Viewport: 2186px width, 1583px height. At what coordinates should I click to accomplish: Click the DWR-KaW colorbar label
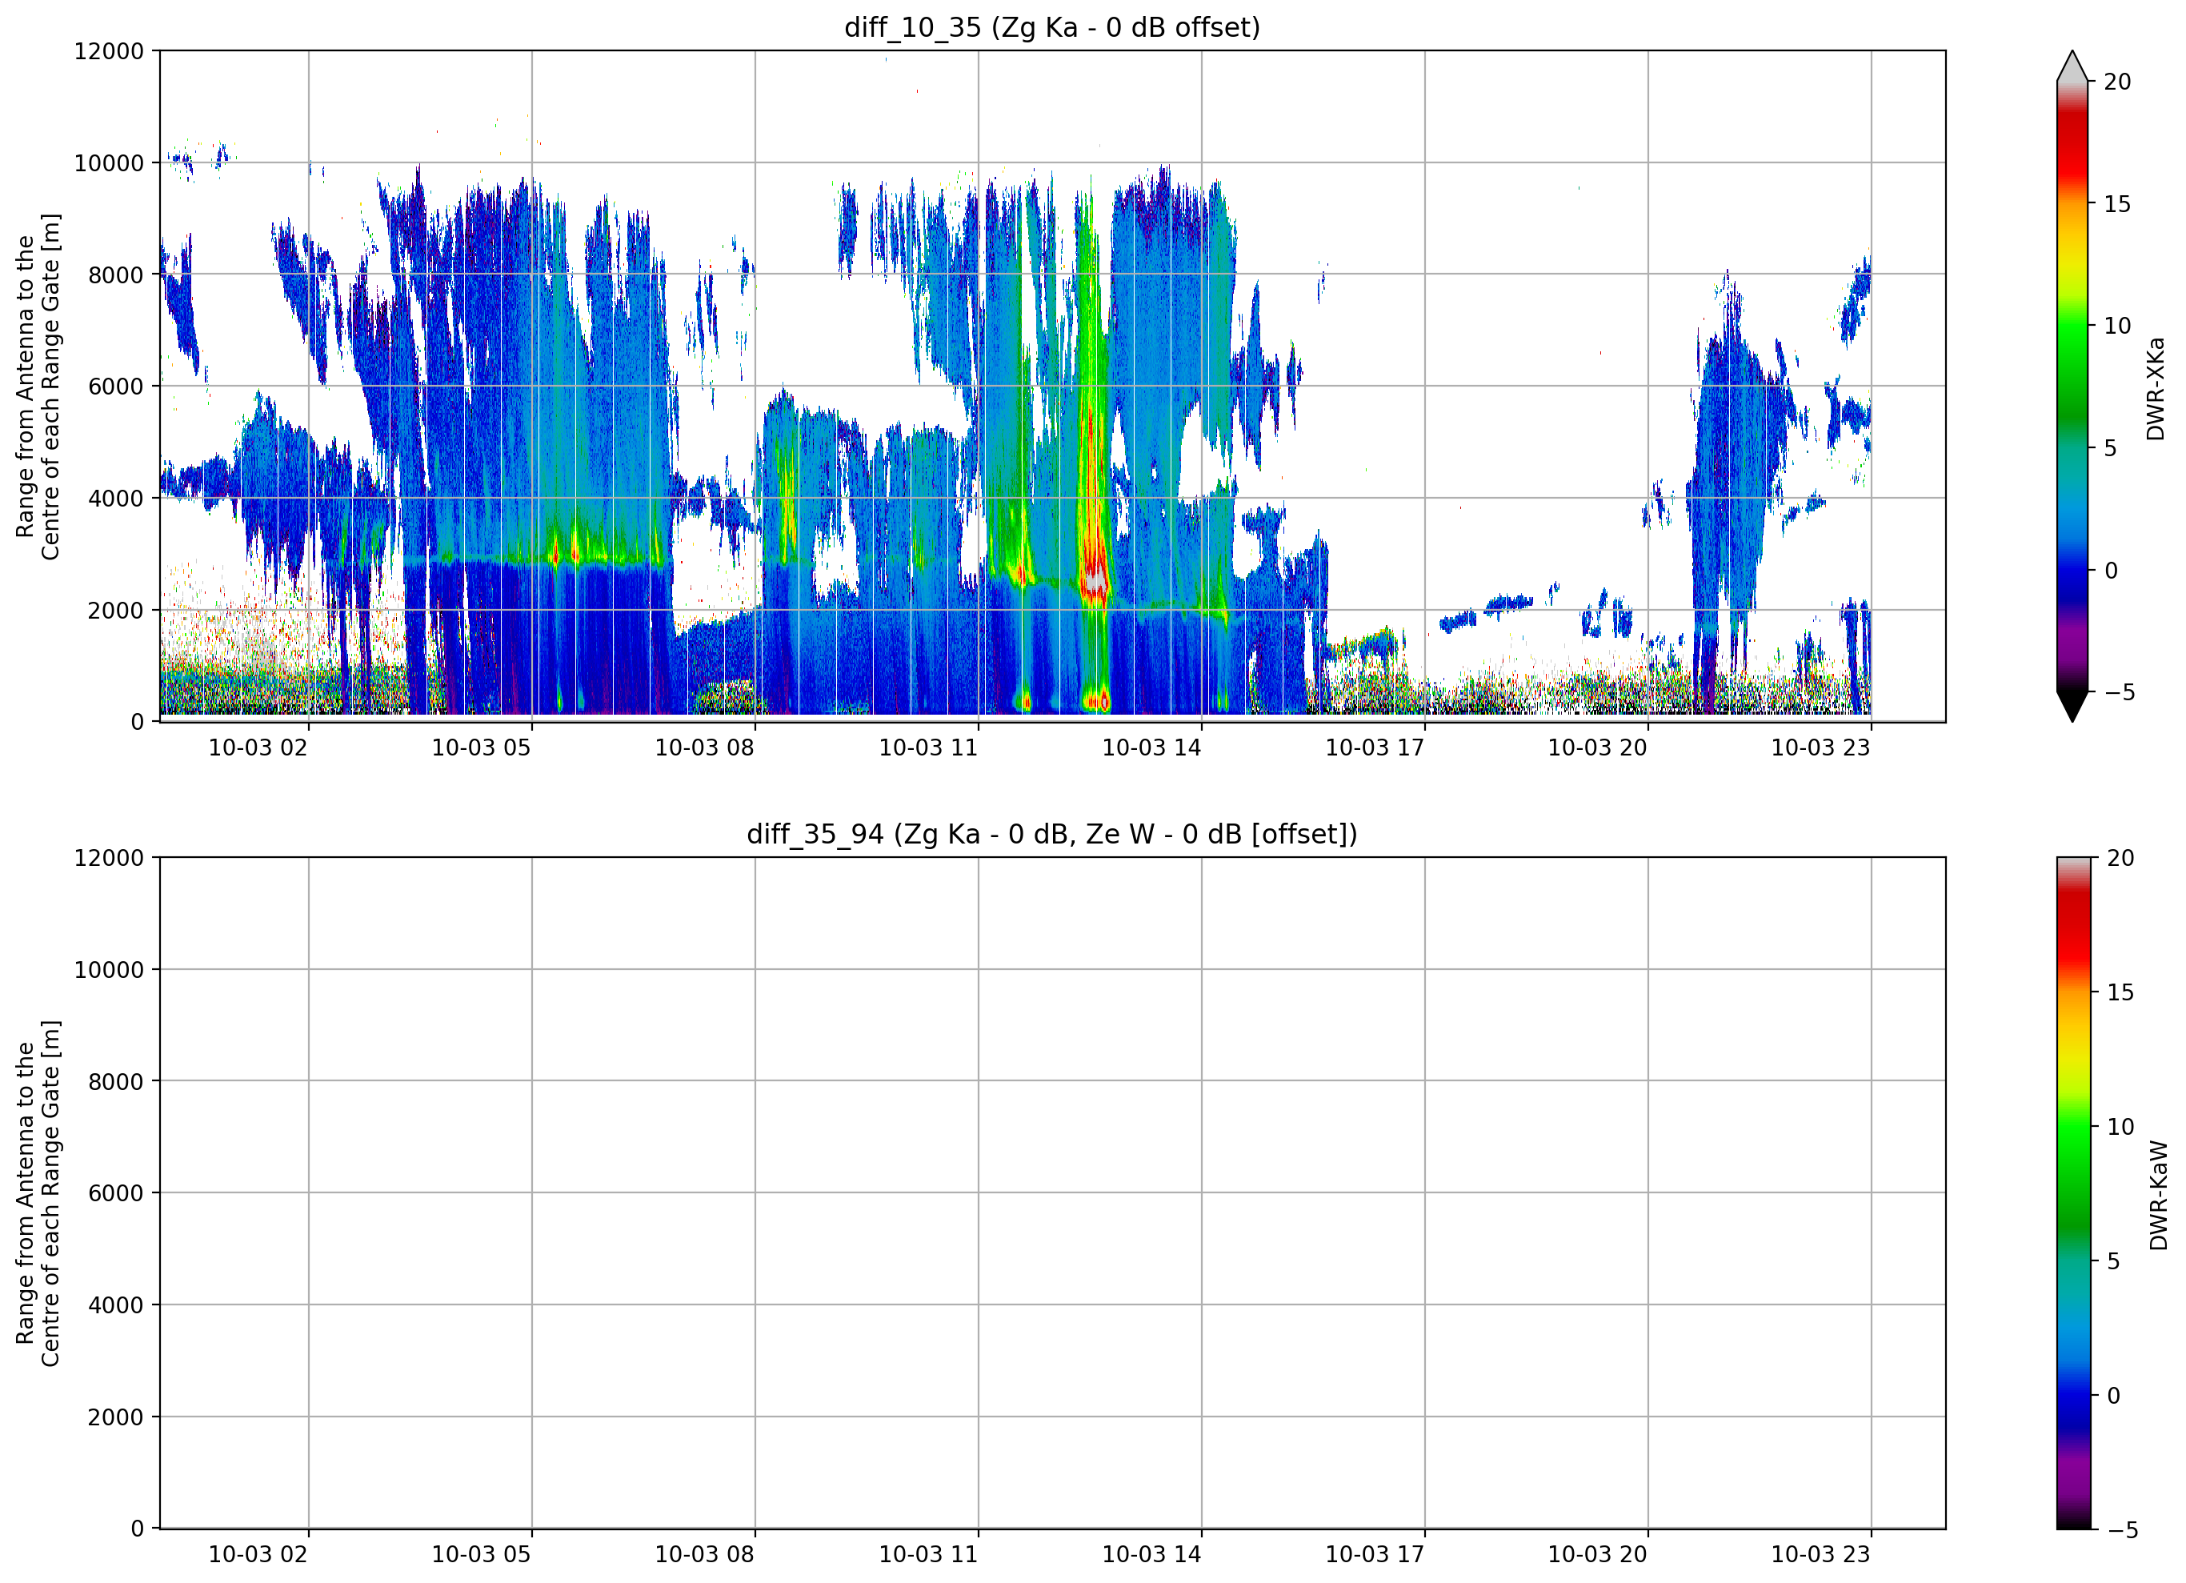pyautogui.click(x=2158, y=1196)
